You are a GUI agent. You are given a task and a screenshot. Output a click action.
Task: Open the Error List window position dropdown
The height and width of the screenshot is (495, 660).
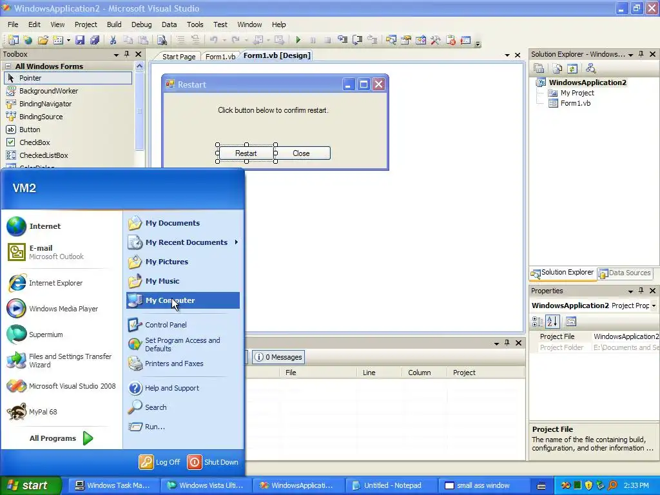coord(497,344)
